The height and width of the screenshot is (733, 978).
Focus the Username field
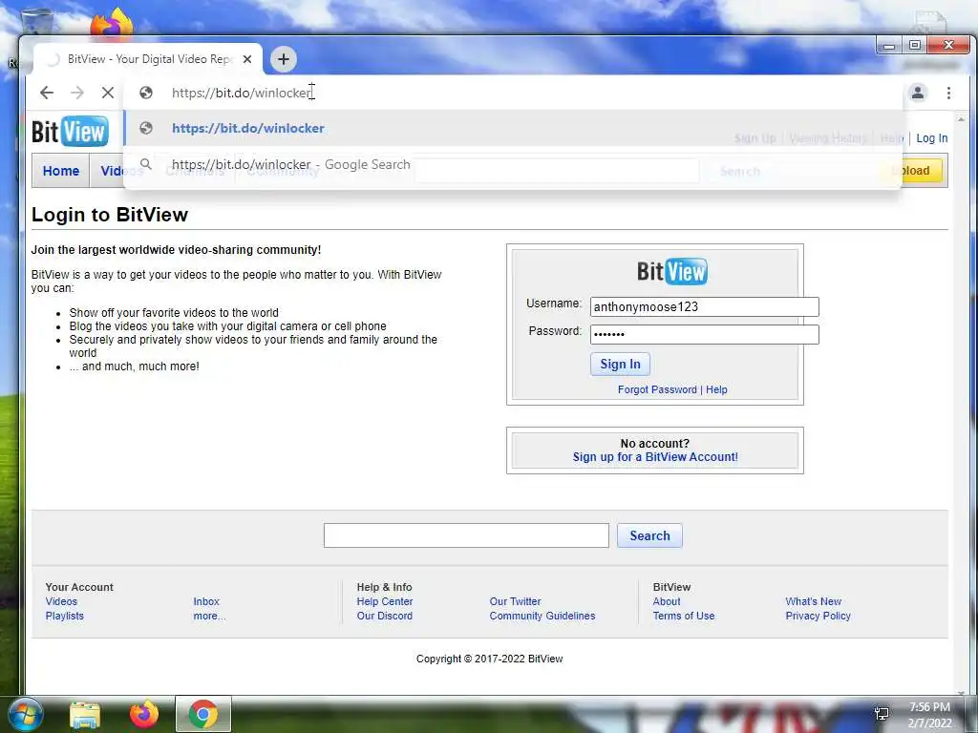[x=704, y=306]
